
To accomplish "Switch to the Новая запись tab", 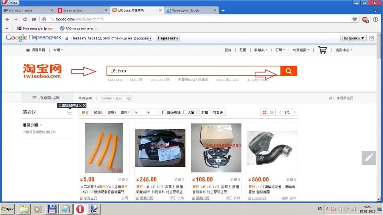I will (x=82, y=10).
